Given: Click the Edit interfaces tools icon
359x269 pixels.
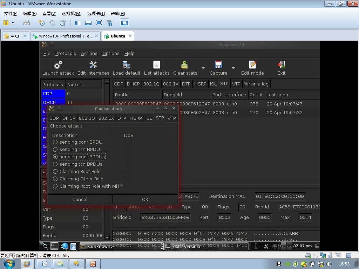Looking at the screenshot, I should coord(93,65).
